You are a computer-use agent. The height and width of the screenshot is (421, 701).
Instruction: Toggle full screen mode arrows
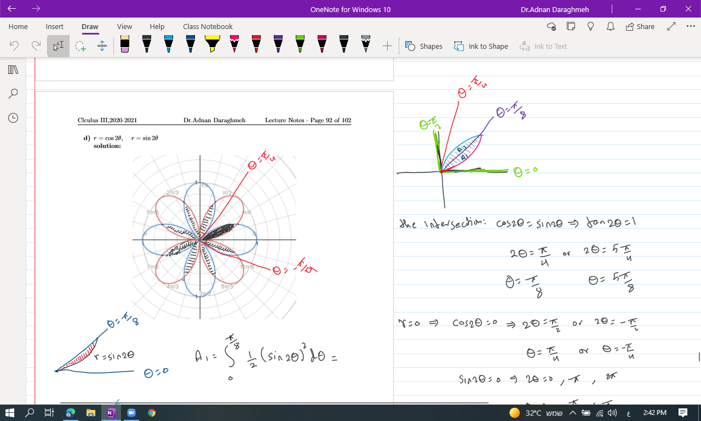671,26
